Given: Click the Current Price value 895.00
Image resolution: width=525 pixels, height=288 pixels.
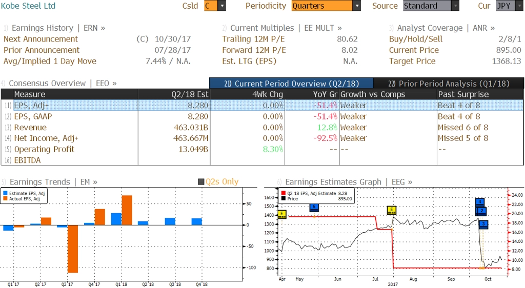Looking at the screenshot, I should 509,50.
